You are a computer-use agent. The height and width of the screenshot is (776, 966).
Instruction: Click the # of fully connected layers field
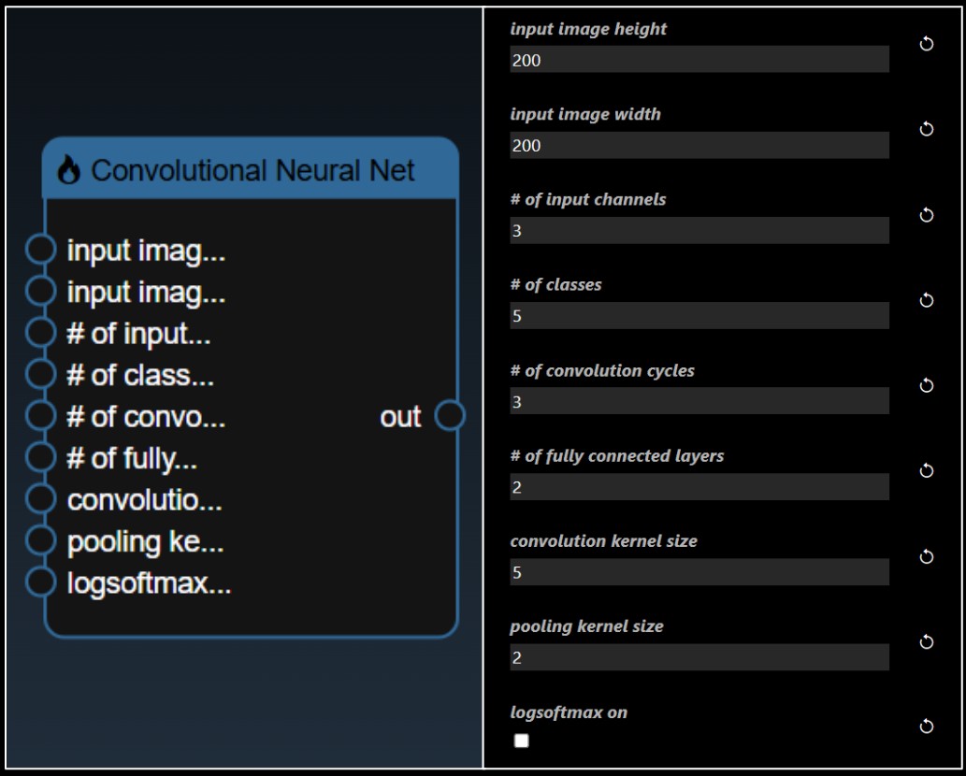click(x=699, y=487)
